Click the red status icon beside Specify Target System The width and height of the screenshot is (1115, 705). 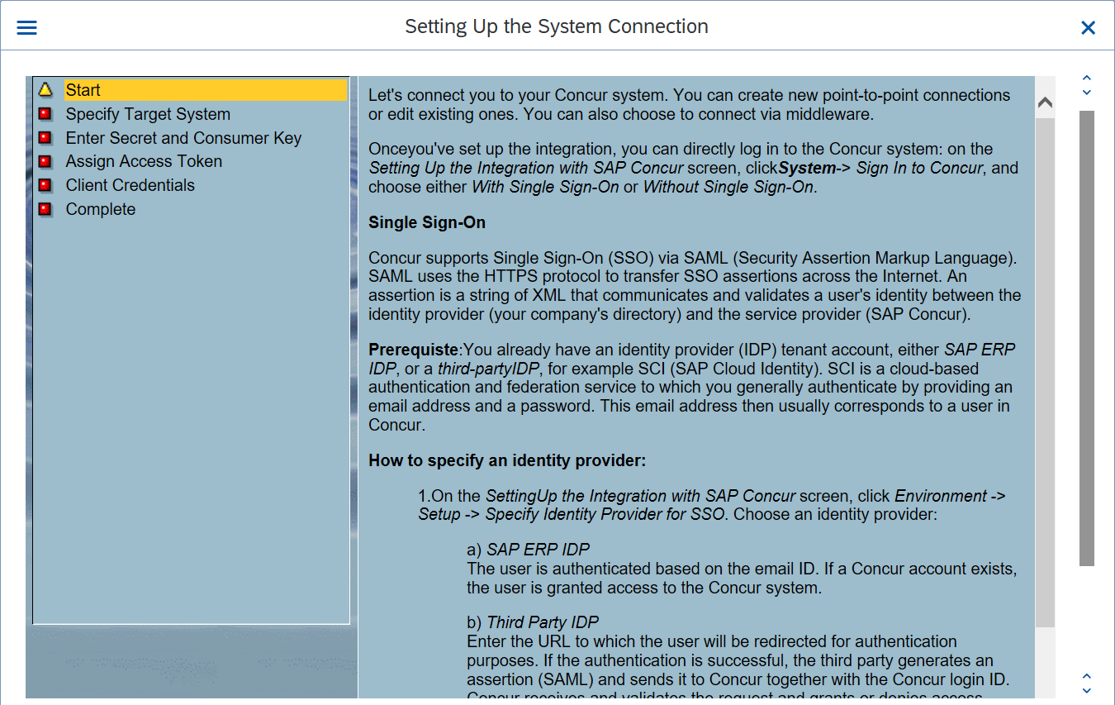point(45,113)
